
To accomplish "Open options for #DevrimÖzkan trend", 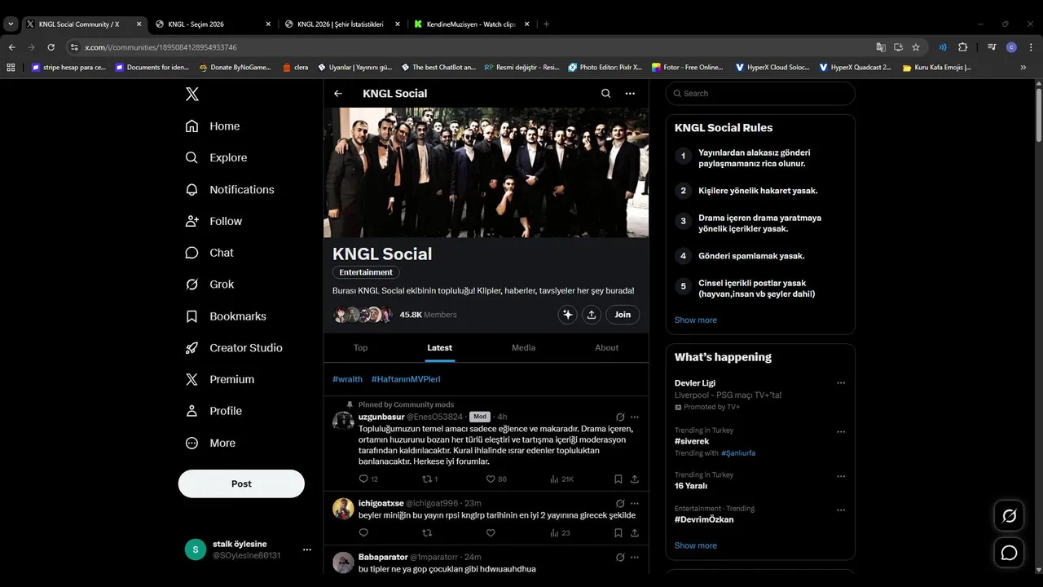I will tap(841, 510).
